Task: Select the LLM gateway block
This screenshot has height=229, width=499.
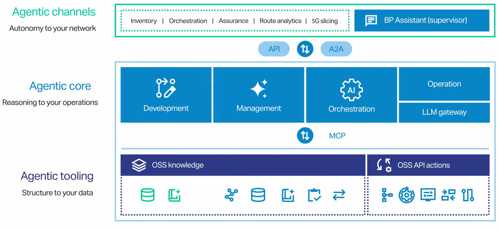Action: point(444,112)
